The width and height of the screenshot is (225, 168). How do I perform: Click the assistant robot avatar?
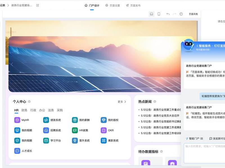[189, 45]
